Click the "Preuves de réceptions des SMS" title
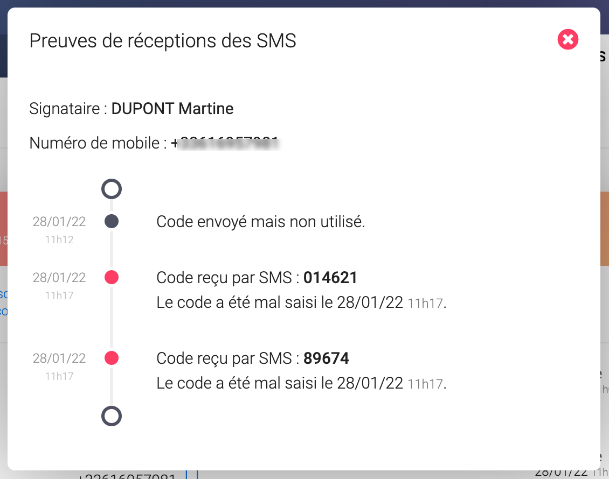 click(x=162, y=41)
